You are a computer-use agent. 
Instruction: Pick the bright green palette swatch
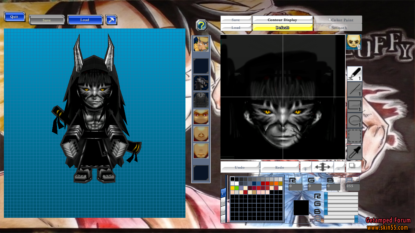(x=237, y=188)
